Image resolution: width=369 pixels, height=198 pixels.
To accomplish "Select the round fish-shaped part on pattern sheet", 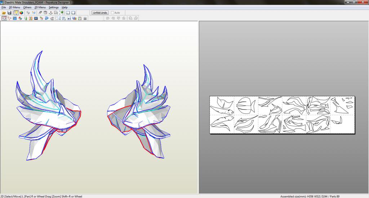I will (x=246, y=105).
